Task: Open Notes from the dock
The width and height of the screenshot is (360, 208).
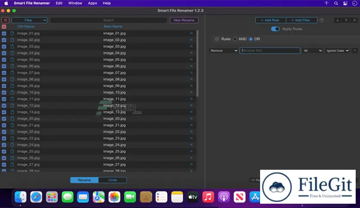Action: 177,197
